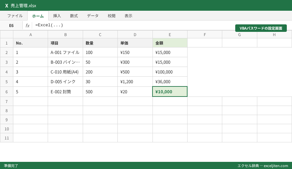
Task: Switch to the 挿入 tab
Action: coord(57,16)
